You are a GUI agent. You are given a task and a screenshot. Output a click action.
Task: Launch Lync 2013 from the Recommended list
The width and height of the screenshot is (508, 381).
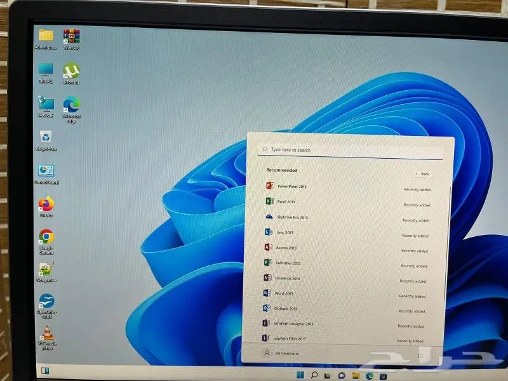pyautogui.click(x=346, y=233)
